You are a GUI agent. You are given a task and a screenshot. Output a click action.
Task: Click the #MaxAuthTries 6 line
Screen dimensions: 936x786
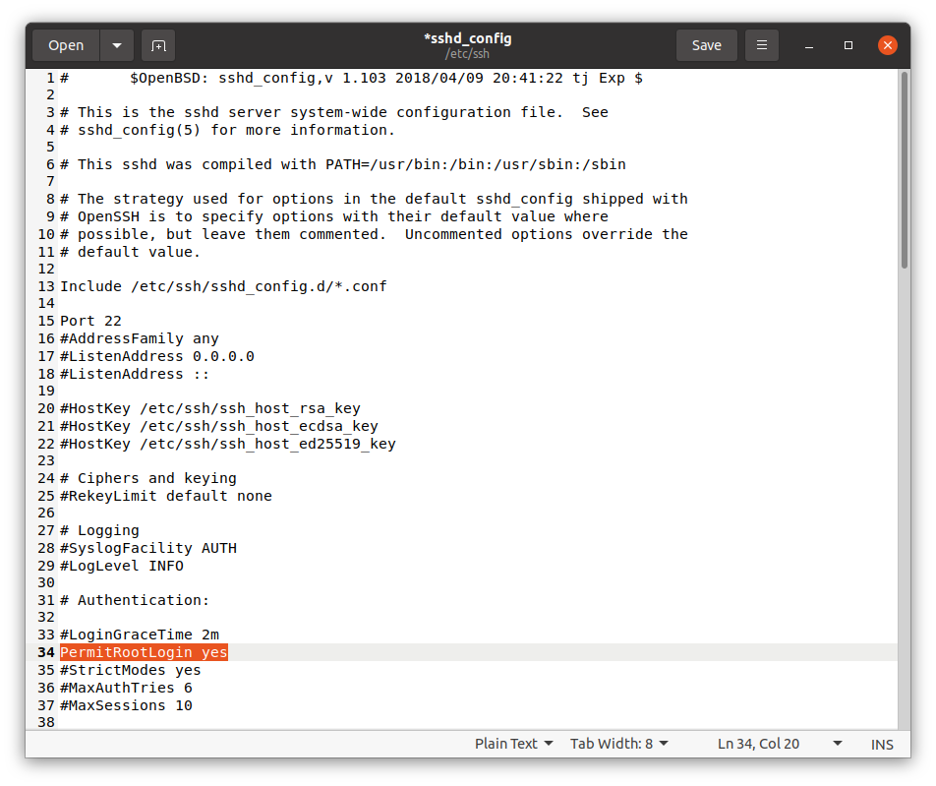coord(126,688)
